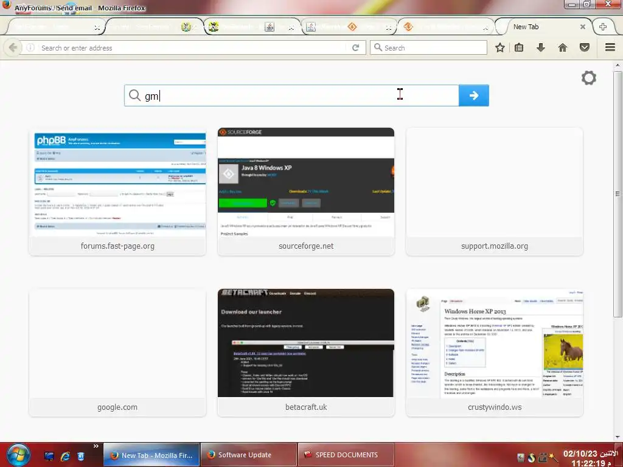
Task: Open new tab page settings gear
Action: click(589, 78)
